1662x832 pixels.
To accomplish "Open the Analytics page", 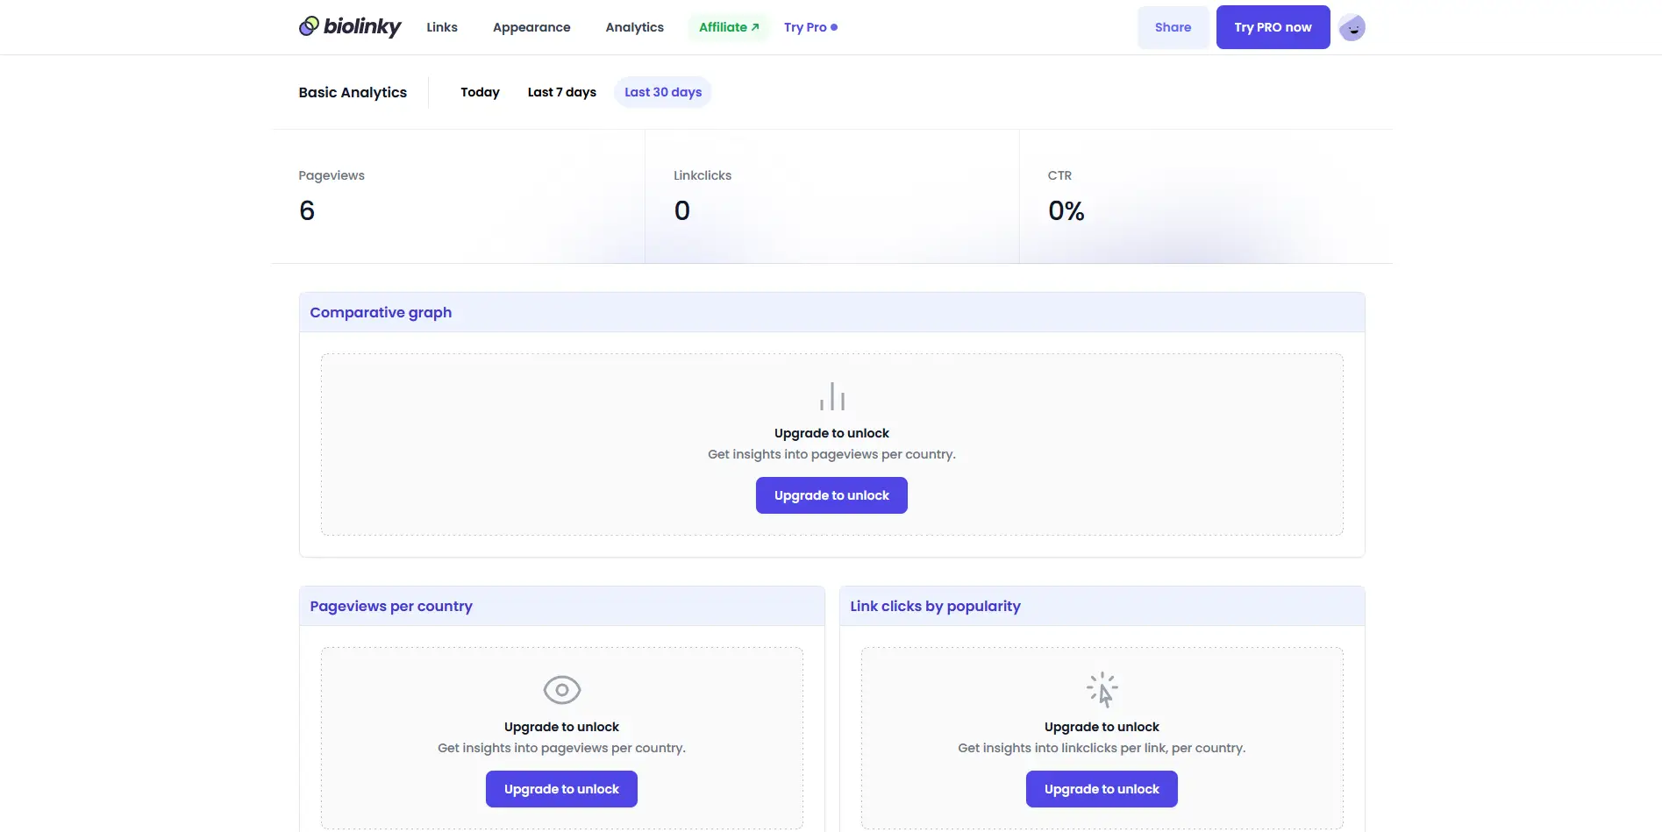I will (635, 27).
